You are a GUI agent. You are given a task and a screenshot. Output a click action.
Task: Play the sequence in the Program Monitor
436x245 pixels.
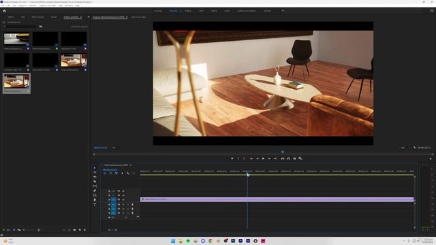(x=263, y=159)
